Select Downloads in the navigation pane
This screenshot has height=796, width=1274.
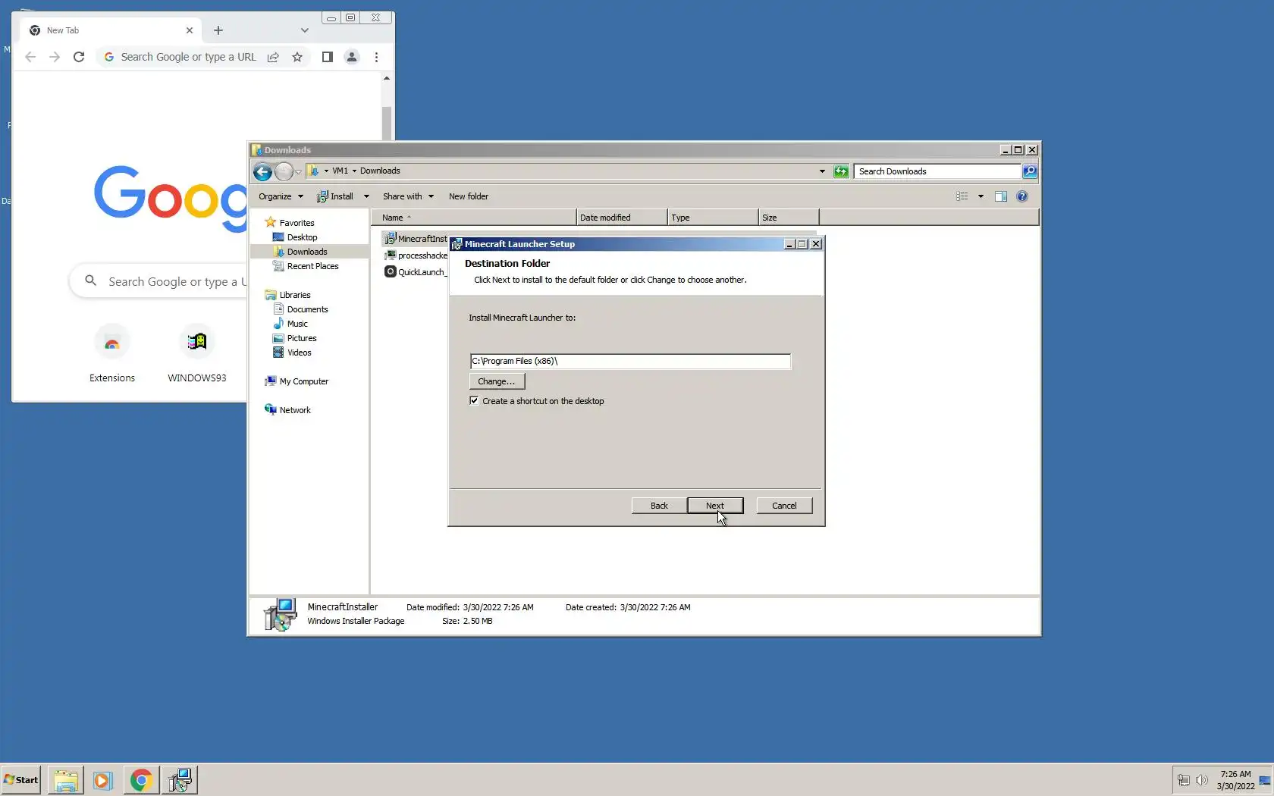(307, 252)
